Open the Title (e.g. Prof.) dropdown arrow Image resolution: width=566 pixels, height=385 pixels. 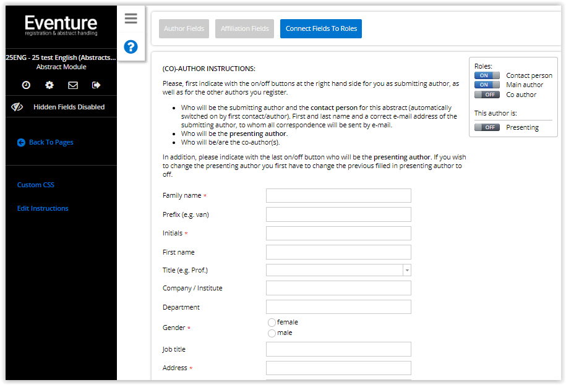[x=407, y=270]
